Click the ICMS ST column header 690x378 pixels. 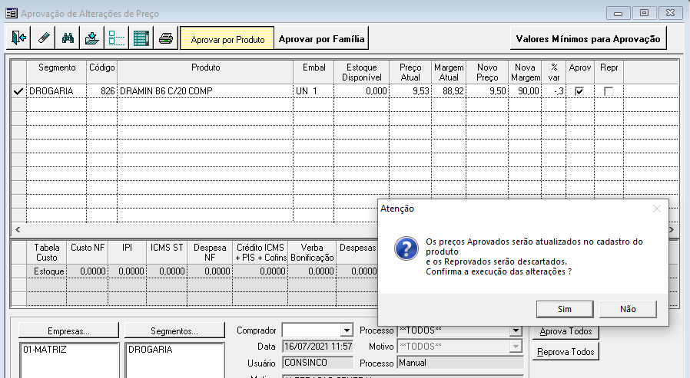coord(166,252)
